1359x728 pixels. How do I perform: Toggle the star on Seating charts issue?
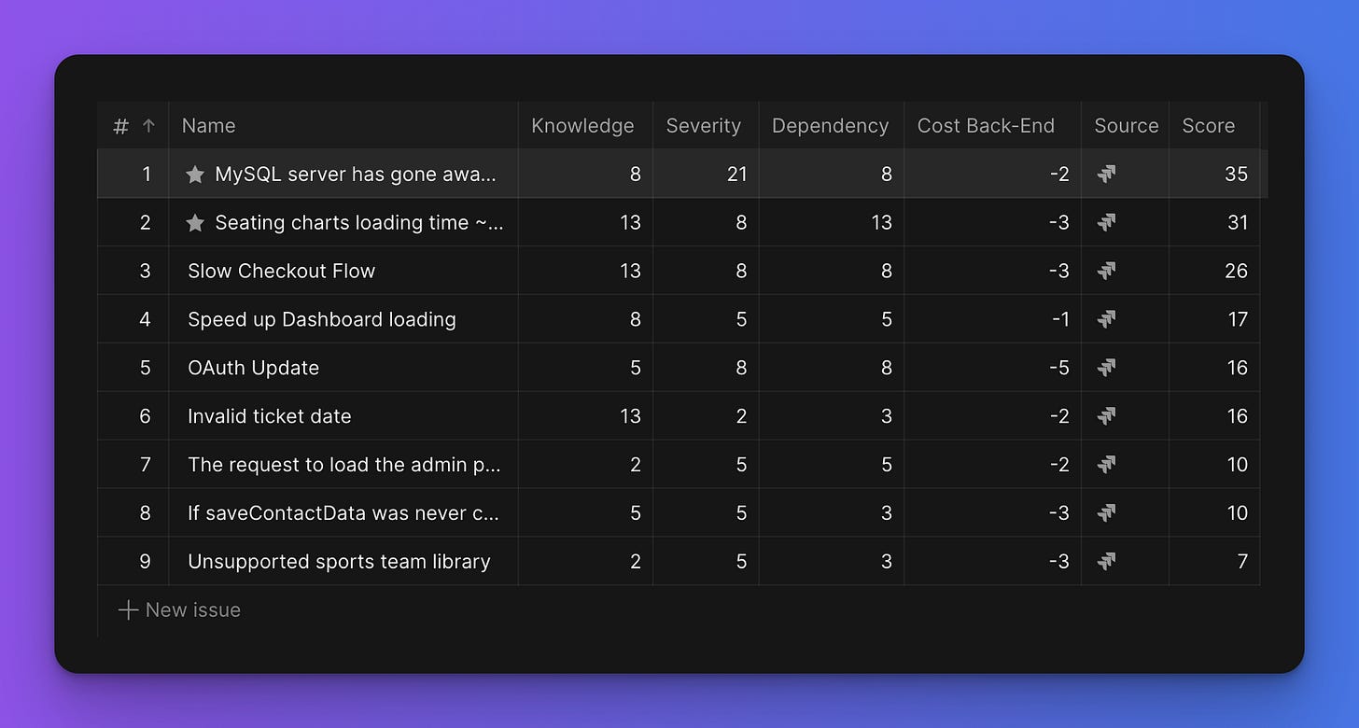click(194, 222)
